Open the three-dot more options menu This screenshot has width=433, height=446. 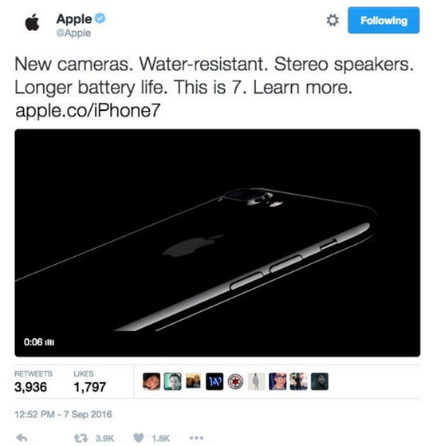(196, 438)
